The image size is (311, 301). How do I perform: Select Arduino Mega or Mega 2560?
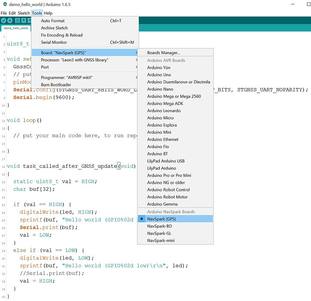click(x=175, y=96)
